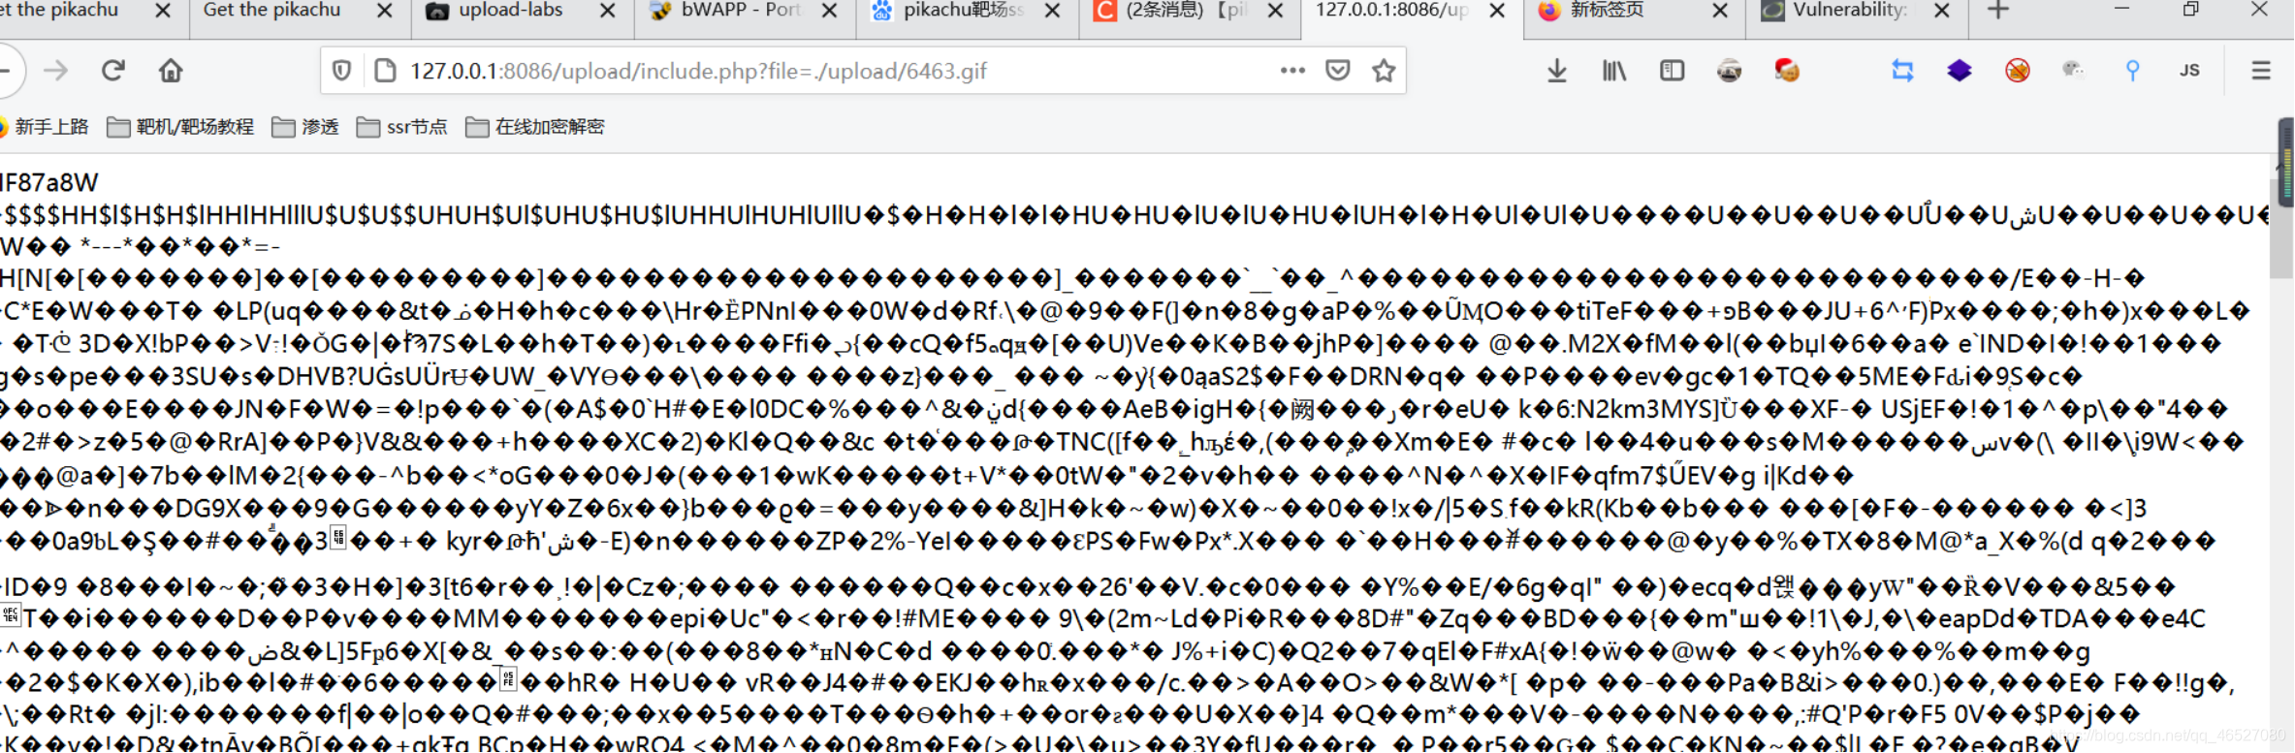Open a new tab
The image size is (2295, 753).
click(x=1998, y=11)
